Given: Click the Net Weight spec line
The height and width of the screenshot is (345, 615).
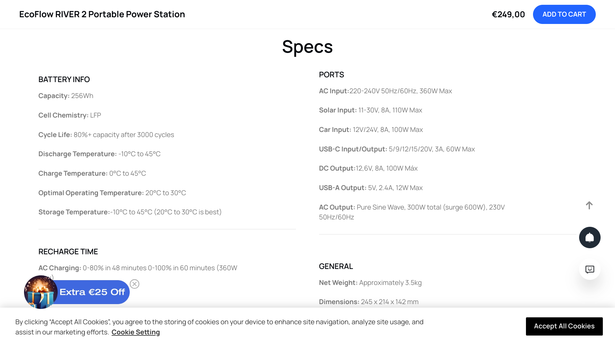Looking at the screenshot, I should point(370,283).
